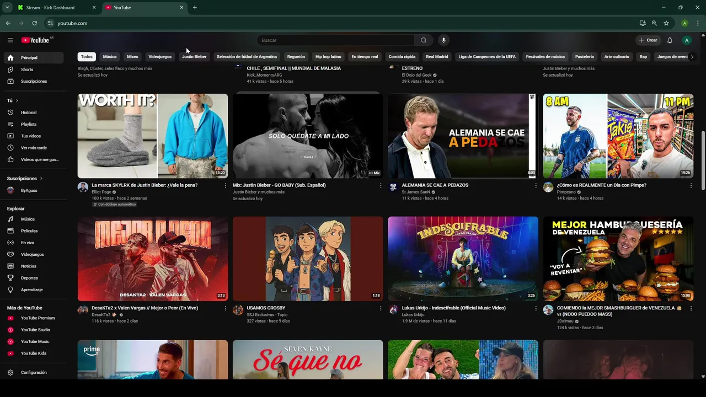Open the browser tab search dropdown
Viewport: 706px width, 397px height.
[7, 7]
